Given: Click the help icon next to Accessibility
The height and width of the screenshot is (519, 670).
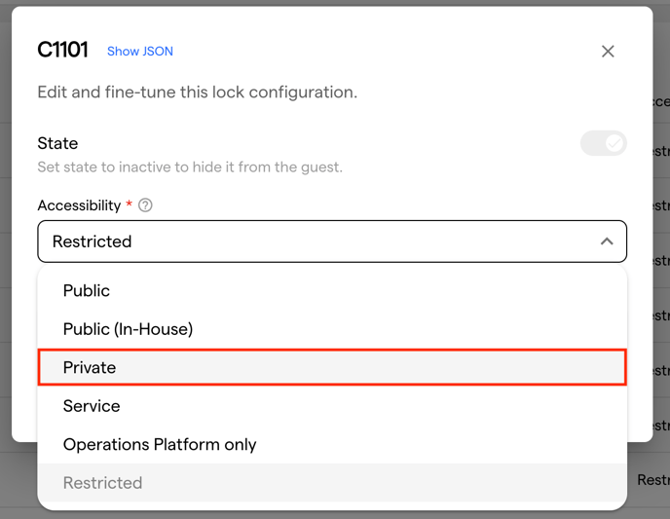Looking at the screenshot, I should [x=146, y=205].
